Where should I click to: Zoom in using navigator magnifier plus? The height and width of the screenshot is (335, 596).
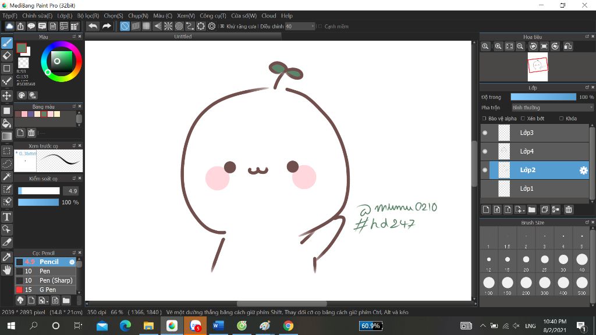(x=498, y=47)
